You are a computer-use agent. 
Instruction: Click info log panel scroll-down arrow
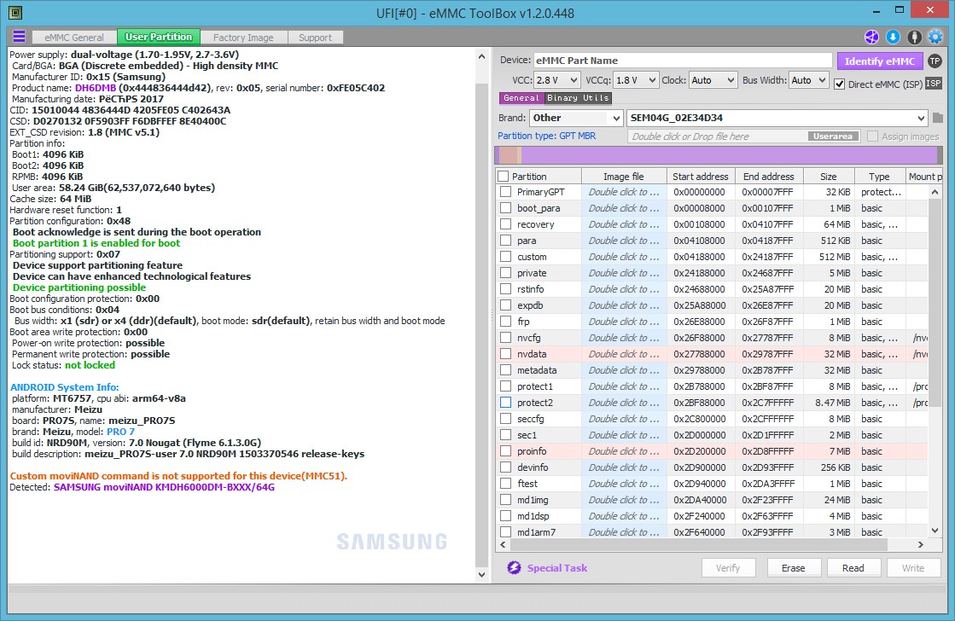point(481,574)
